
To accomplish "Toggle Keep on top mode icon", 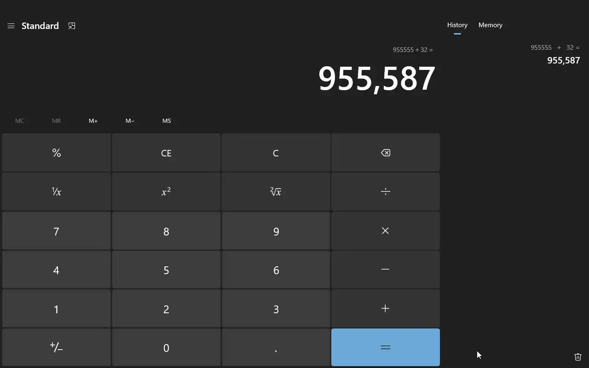I will (x=72, y=26).
